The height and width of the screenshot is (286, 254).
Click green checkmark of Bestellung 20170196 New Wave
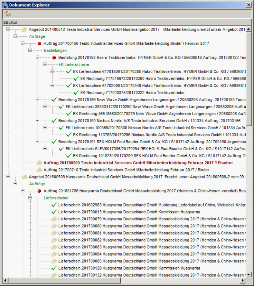[x=54, y=100]
